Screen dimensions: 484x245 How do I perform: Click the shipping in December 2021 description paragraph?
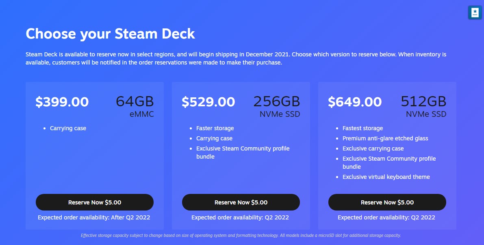(x=236, y=58)
